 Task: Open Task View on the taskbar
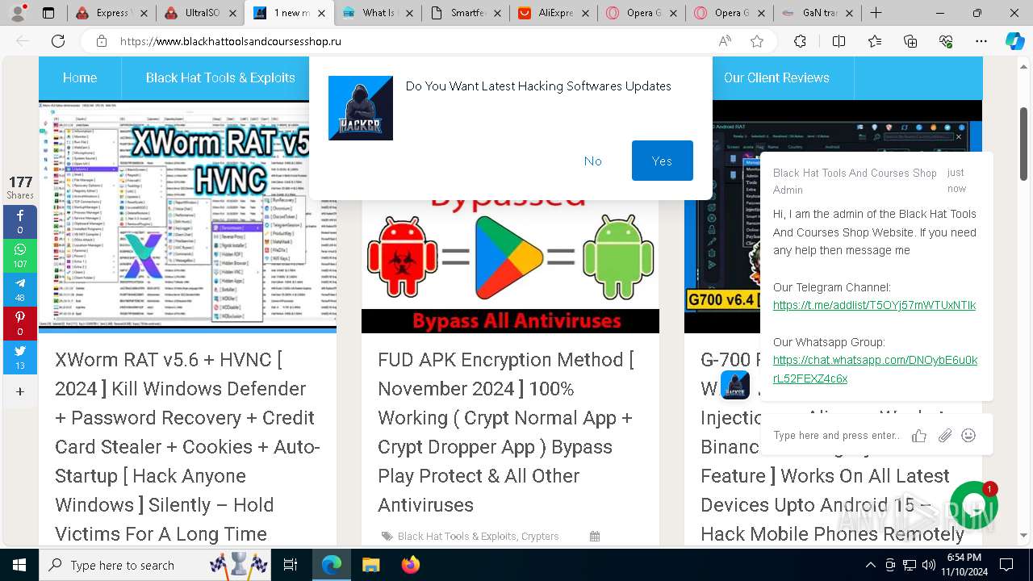(x=291, y=565)
